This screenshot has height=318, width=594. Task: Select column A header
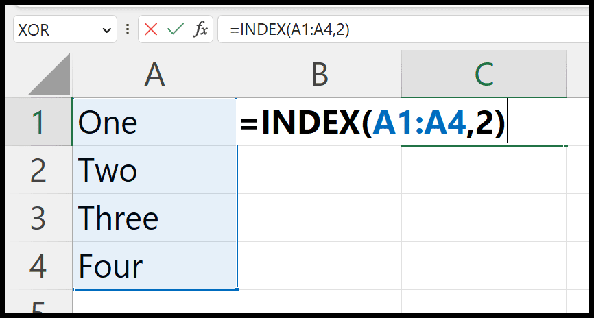pyautogui.click(x=154, y=74)
